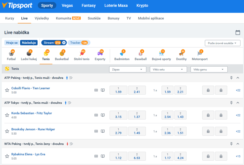Open the Vítěz gamu dropdown
Image resolution: width=244 pixels, height=165 pixels.
pyautogui.click(x=209, y=69)
